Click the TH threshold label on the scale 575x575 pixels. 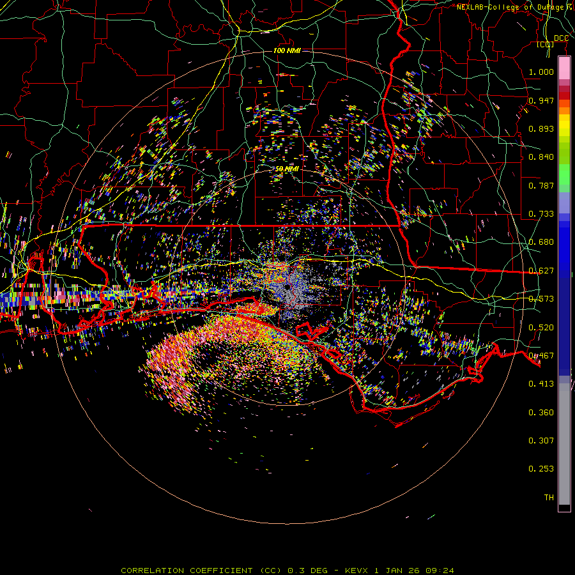click(549, 497)
